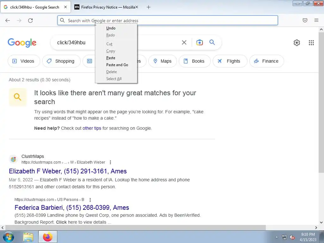This screenshot has height=243, width=324.
Task: Select Paste and Go
Action: coord(116,65)
